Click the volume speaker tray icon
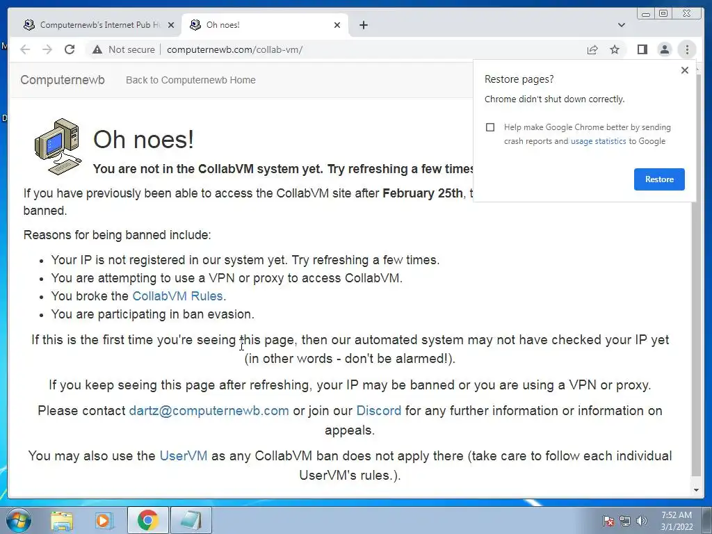Screen dimensions: 712x534 click(642, 521)
